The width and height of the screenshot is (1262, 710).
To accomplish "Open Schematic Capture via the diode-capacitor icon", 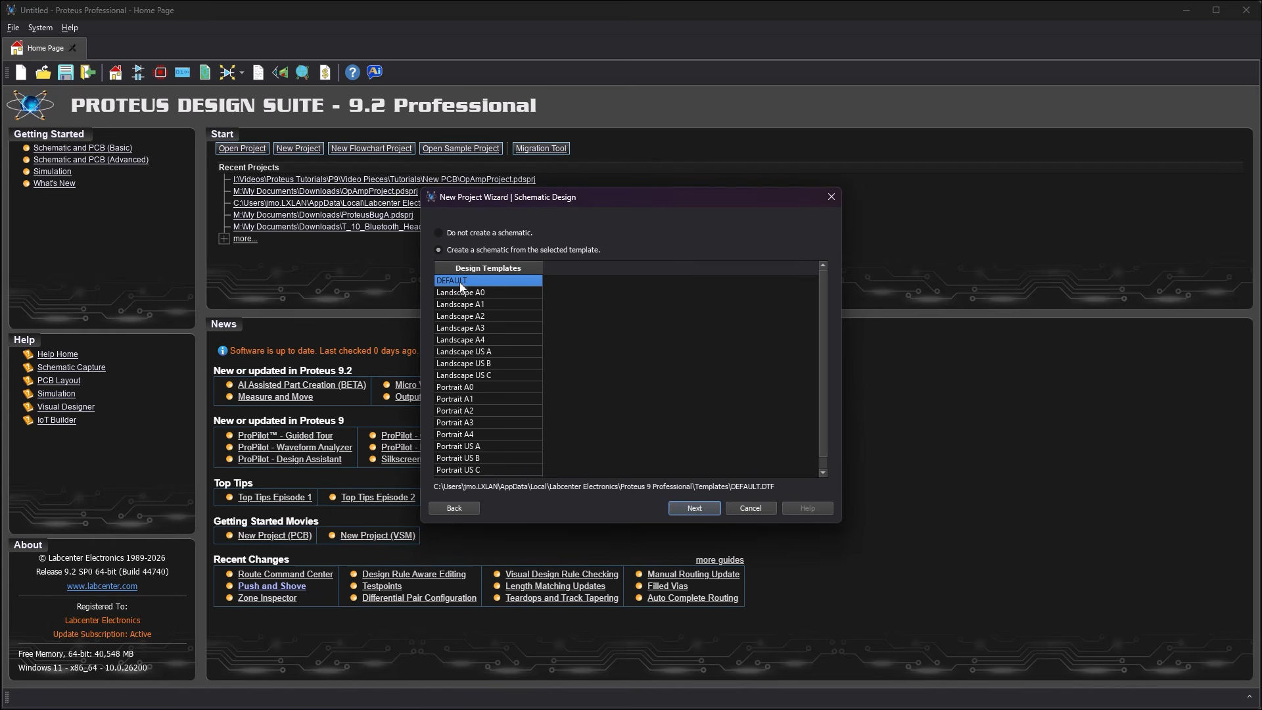I will click(x=138, y=72).
